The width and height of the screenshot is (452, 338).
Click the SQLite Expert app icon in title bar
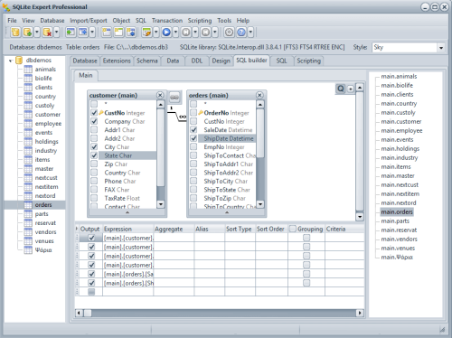tap(6, 6)
